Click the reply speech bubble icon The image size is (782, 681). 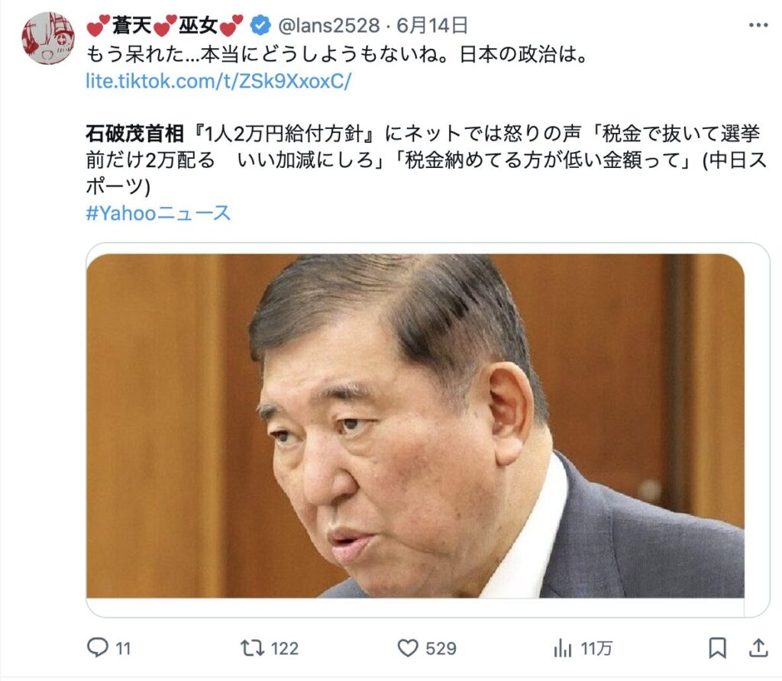pyautogui.click(x=97, y=647)
